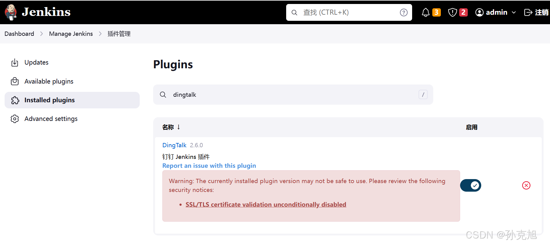Click the Jenkins butler logo

11,12
